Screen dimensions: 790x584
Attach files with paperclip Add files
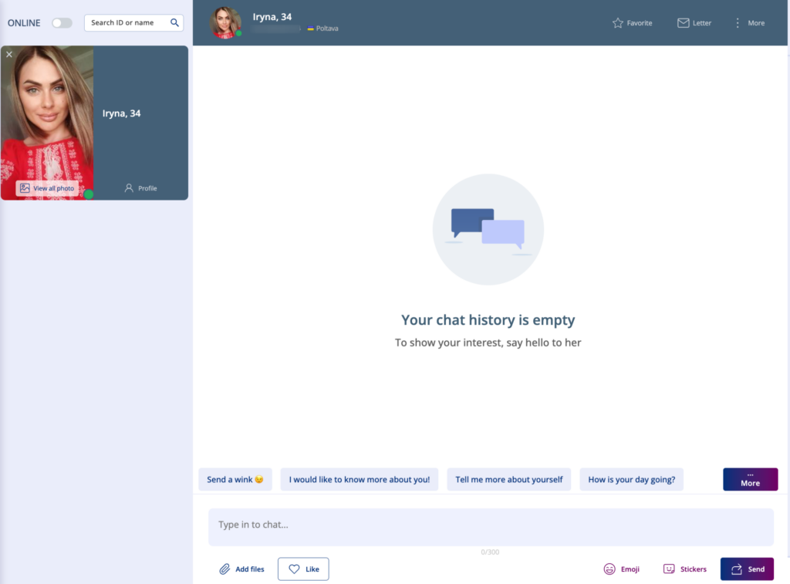click(241, 569)
